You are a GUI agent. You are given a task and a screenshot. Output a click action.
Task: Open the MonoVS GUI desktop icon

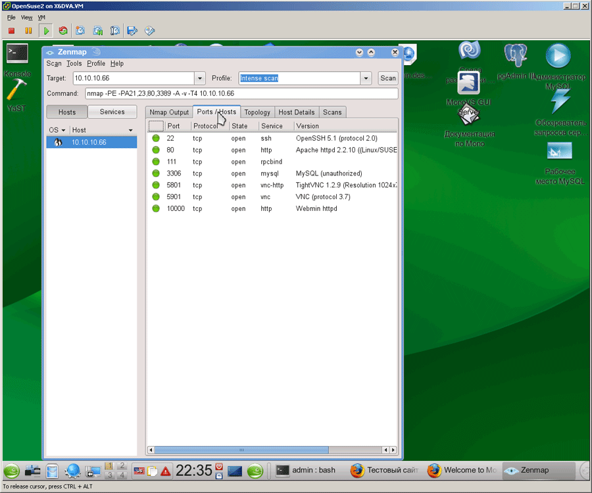pyautogui.click(x=468, y=83)
